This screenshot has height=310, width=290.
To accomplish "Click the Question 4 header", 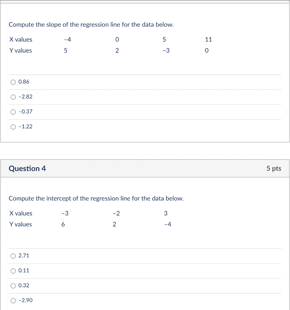I will click(27, 169).
